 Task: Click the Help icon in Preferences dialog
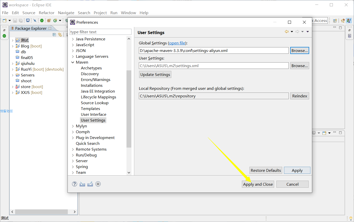(75, 184)
